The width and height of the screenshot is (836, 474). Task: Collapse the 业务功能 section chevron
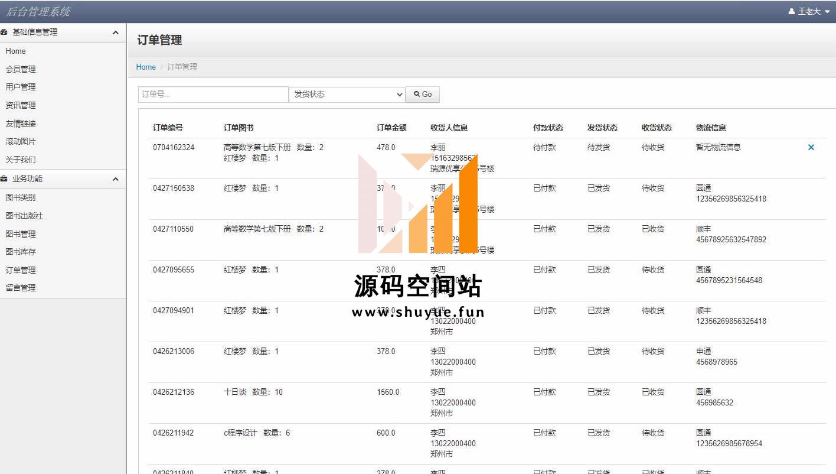click(116, 179)
